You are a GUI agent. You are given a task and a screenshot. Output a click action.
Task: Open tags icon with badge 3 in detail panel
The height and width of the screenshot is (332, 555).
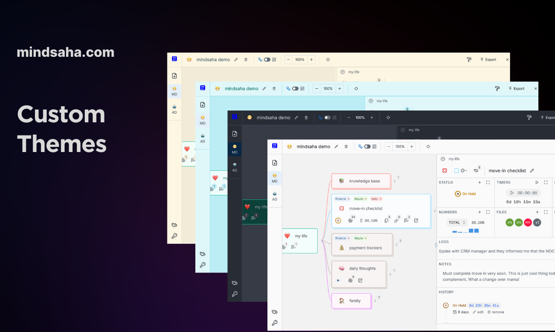pos(476,171)
